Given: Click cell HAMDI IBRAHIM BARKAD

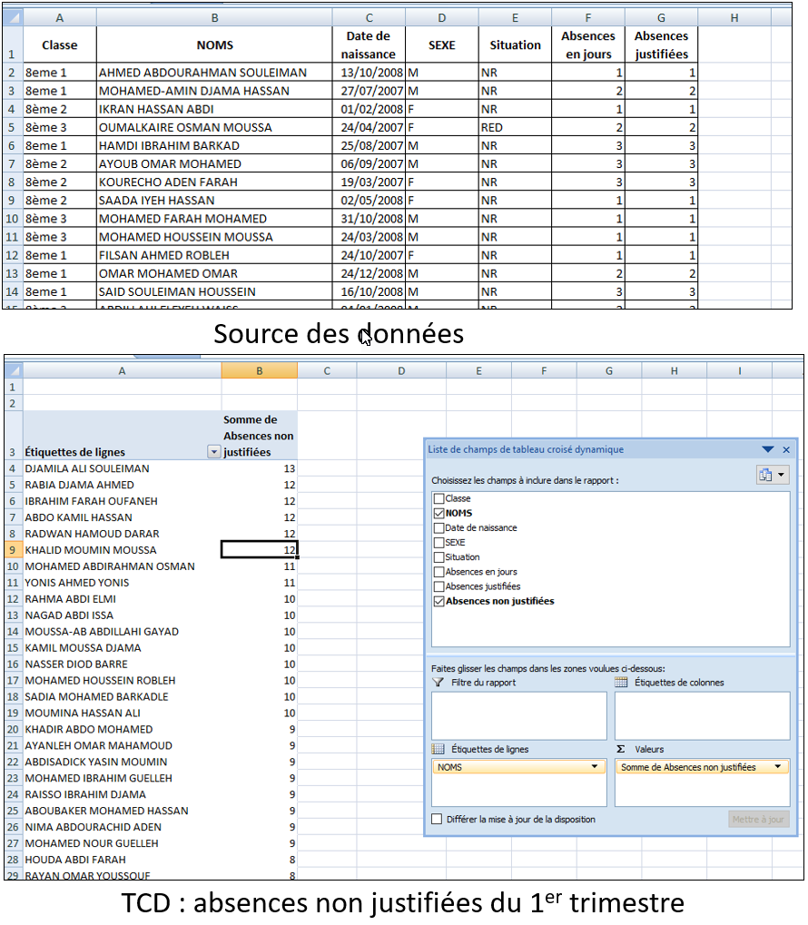Looking at the screenshot, I should click(x=214, y=146).
